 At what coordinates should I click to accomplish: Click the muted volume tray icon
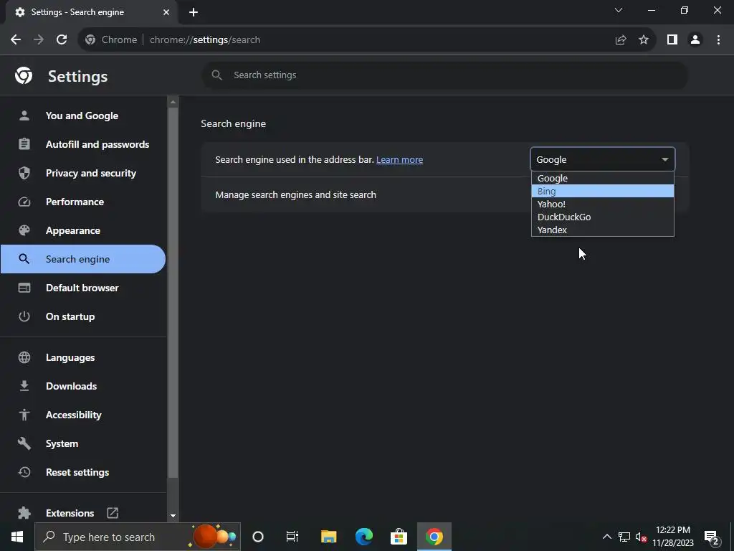[x=641, y=537]
